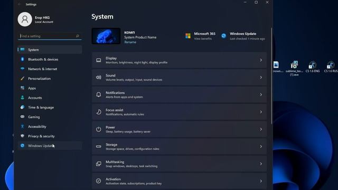Expand Sound settings chevron
Screen dimensions: 338x190
point(261,78)
